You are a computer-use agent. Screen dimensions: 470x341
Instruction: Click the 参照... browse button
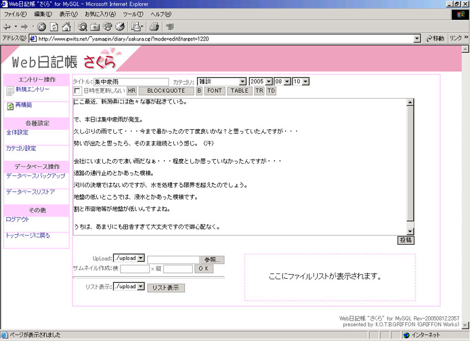pos(213,259)
